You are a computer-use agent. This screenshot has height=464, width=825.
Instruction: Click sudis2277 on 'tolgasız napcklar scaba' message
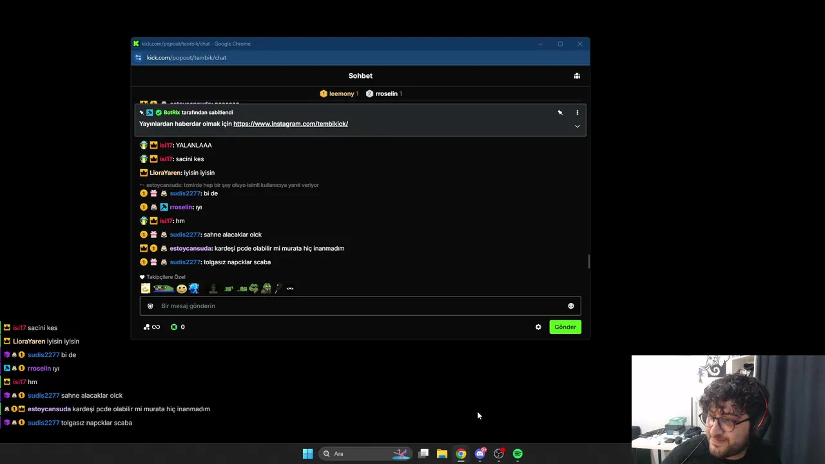point(185,262)
